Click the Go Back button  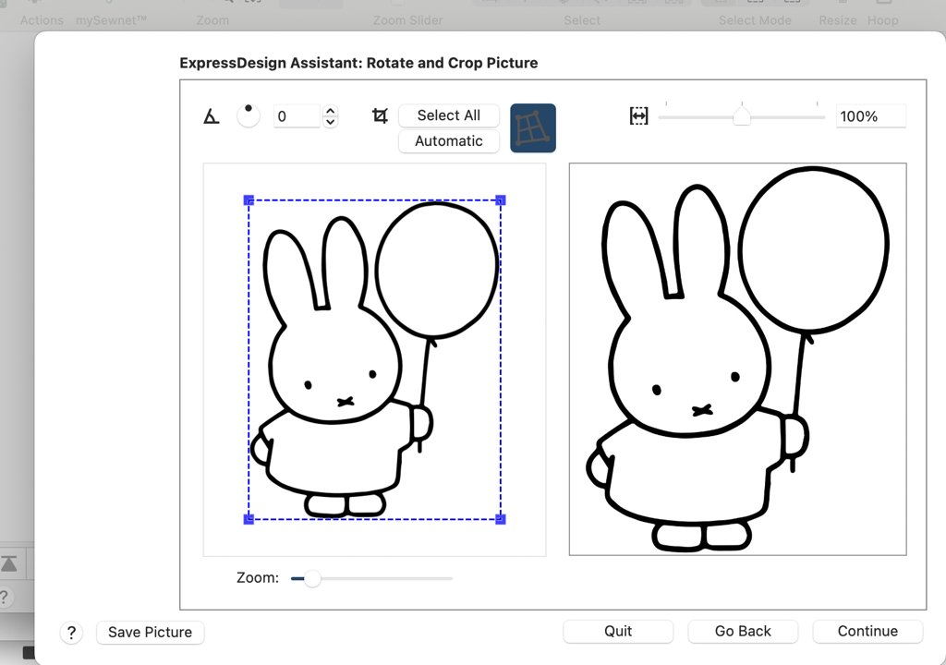click(743, 631)
